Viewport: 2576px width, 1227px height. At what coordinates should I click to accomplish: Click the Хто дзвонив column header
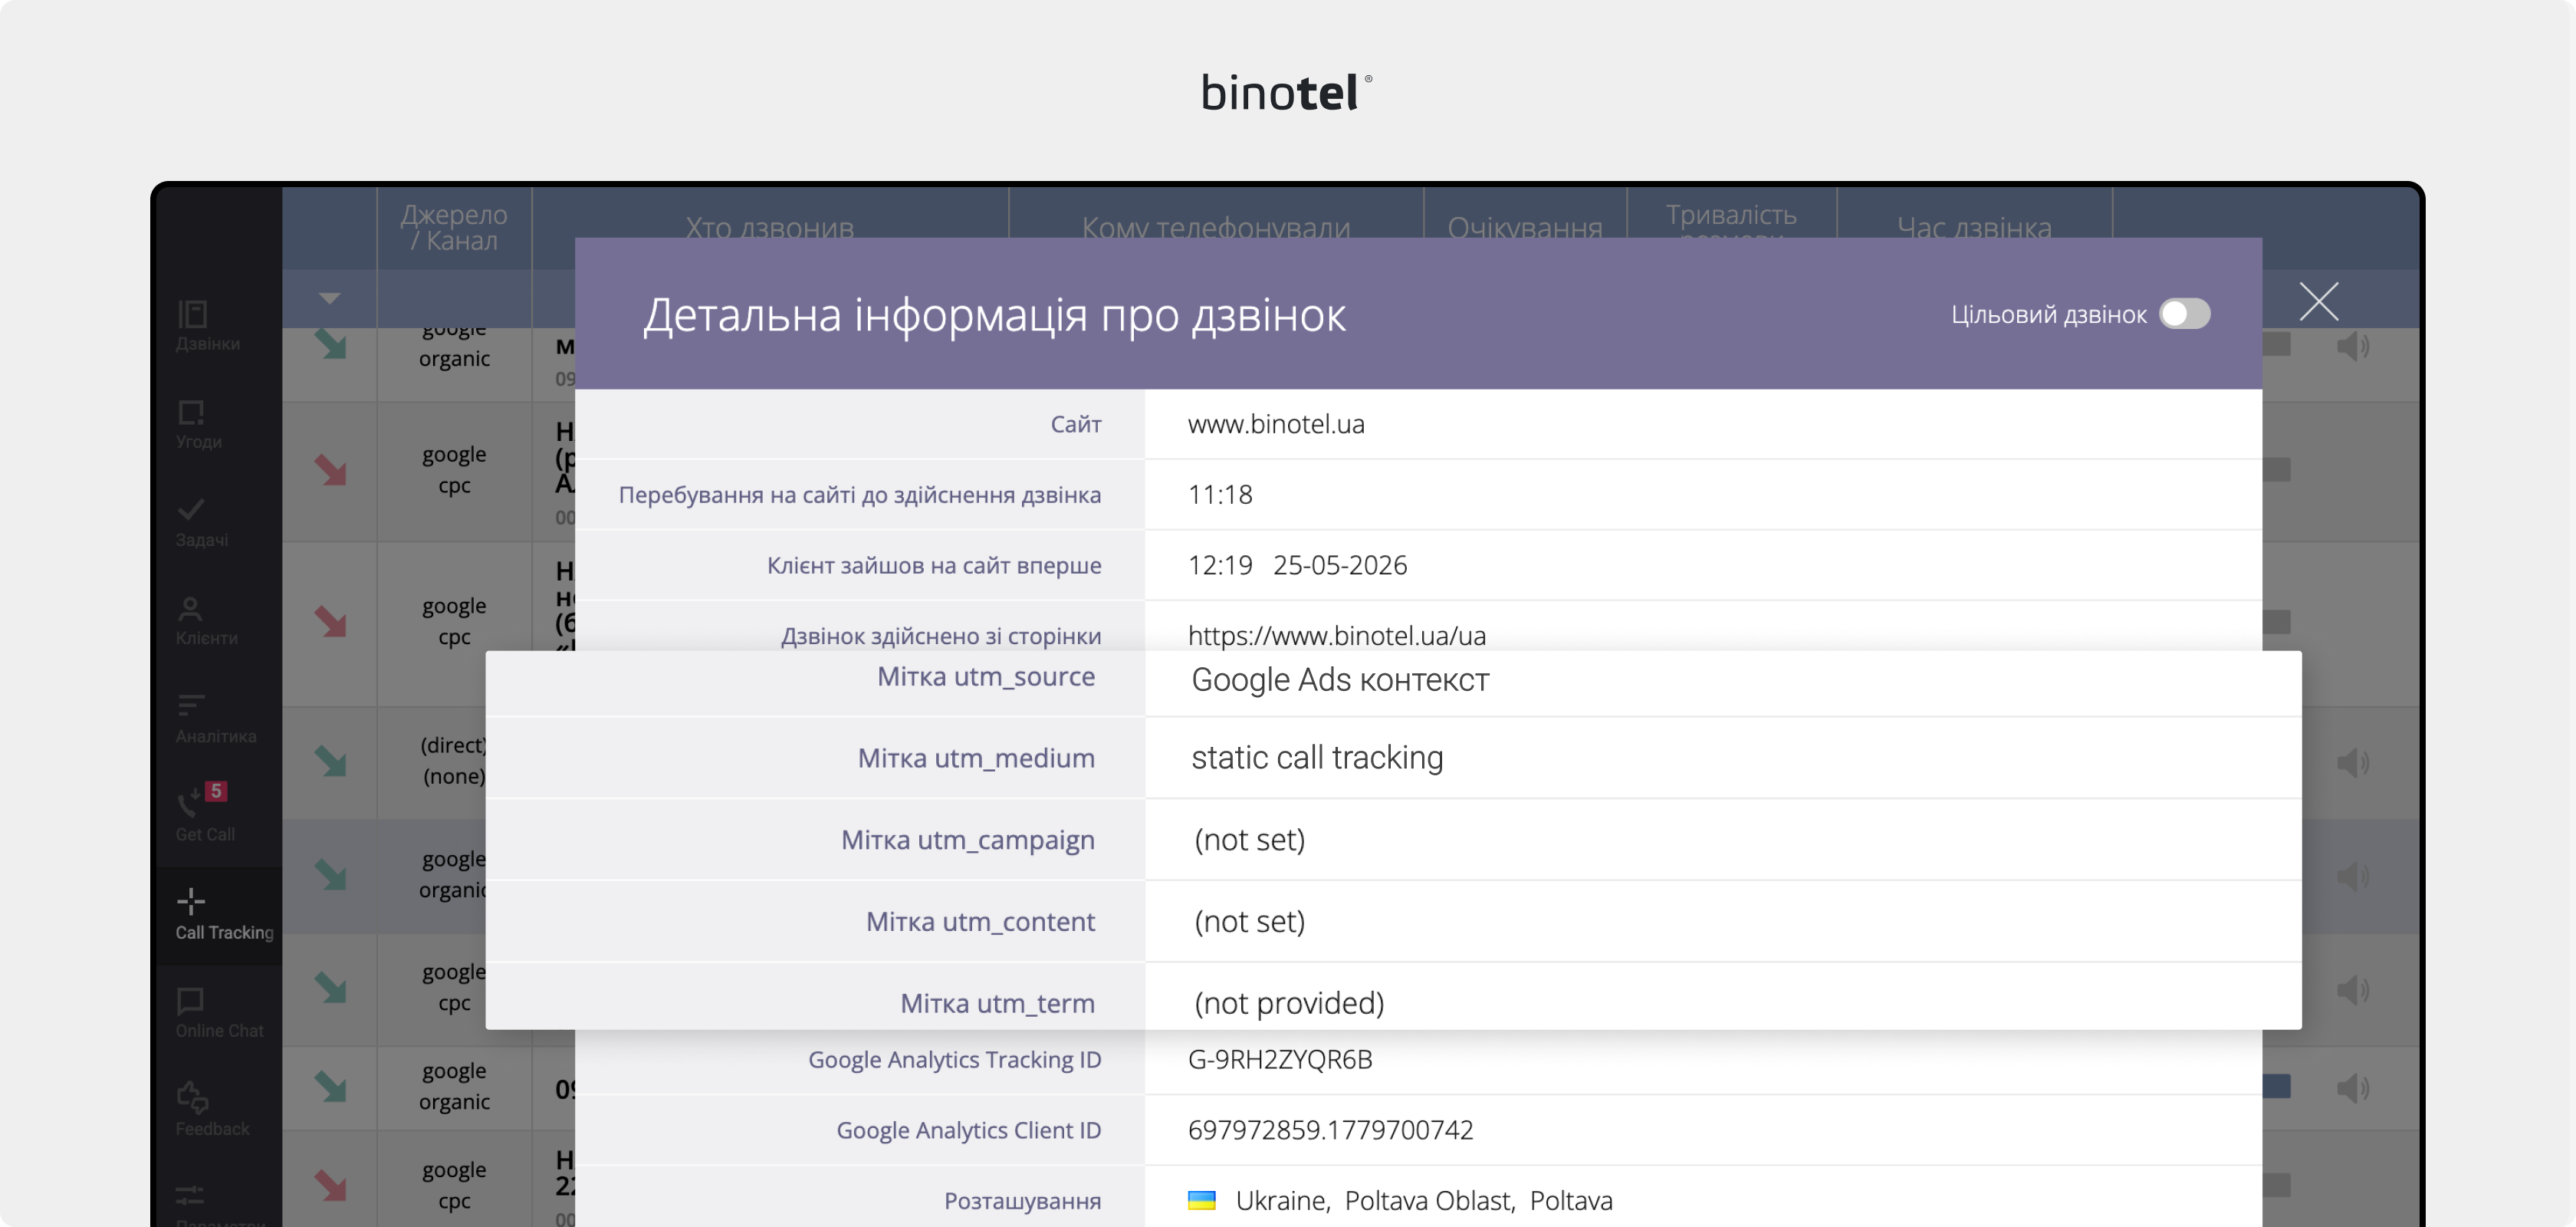[x=769, y=228]
